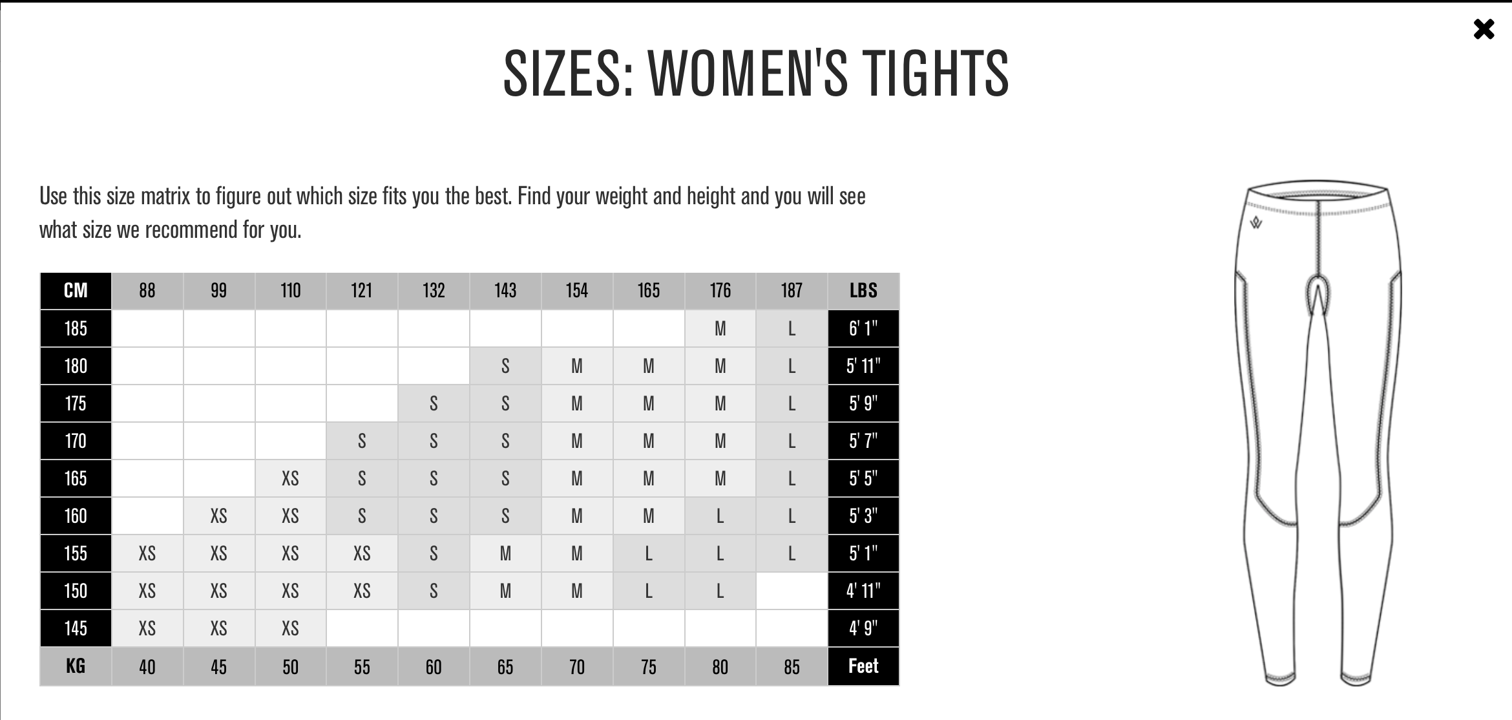Click the 40 kg column footer

click(x=147, y=666)
